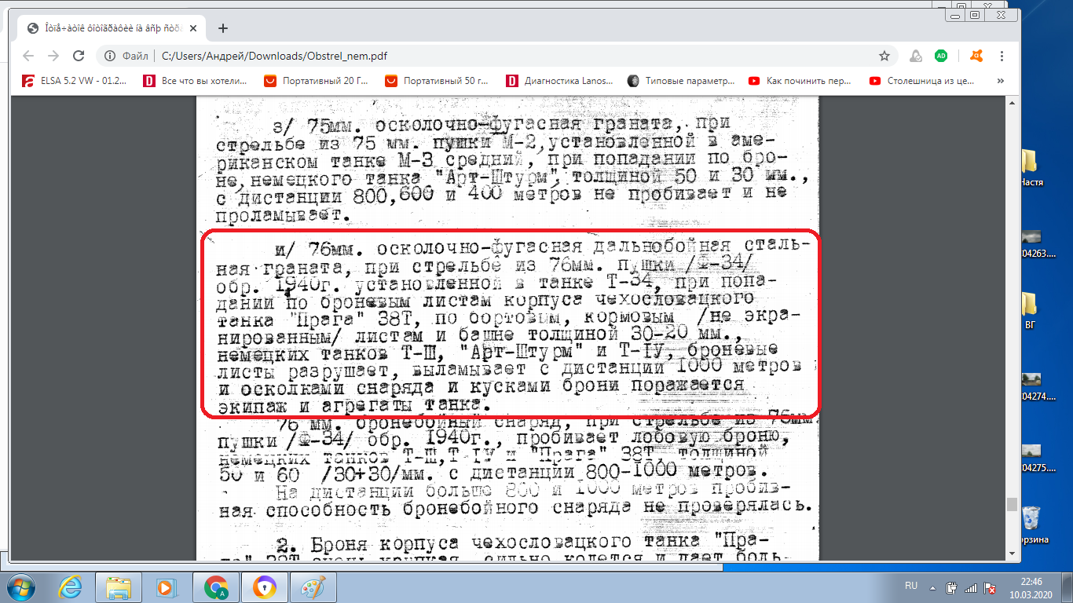
Task: Bookmark this page with star icon
Action: click(884, 56)
